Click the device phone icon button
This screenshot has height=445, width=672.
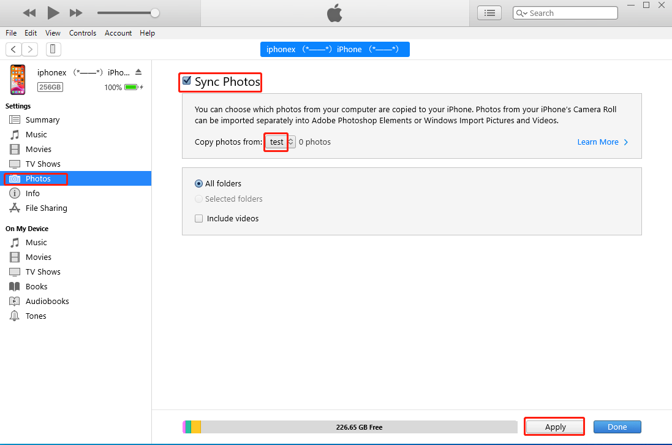53,49
